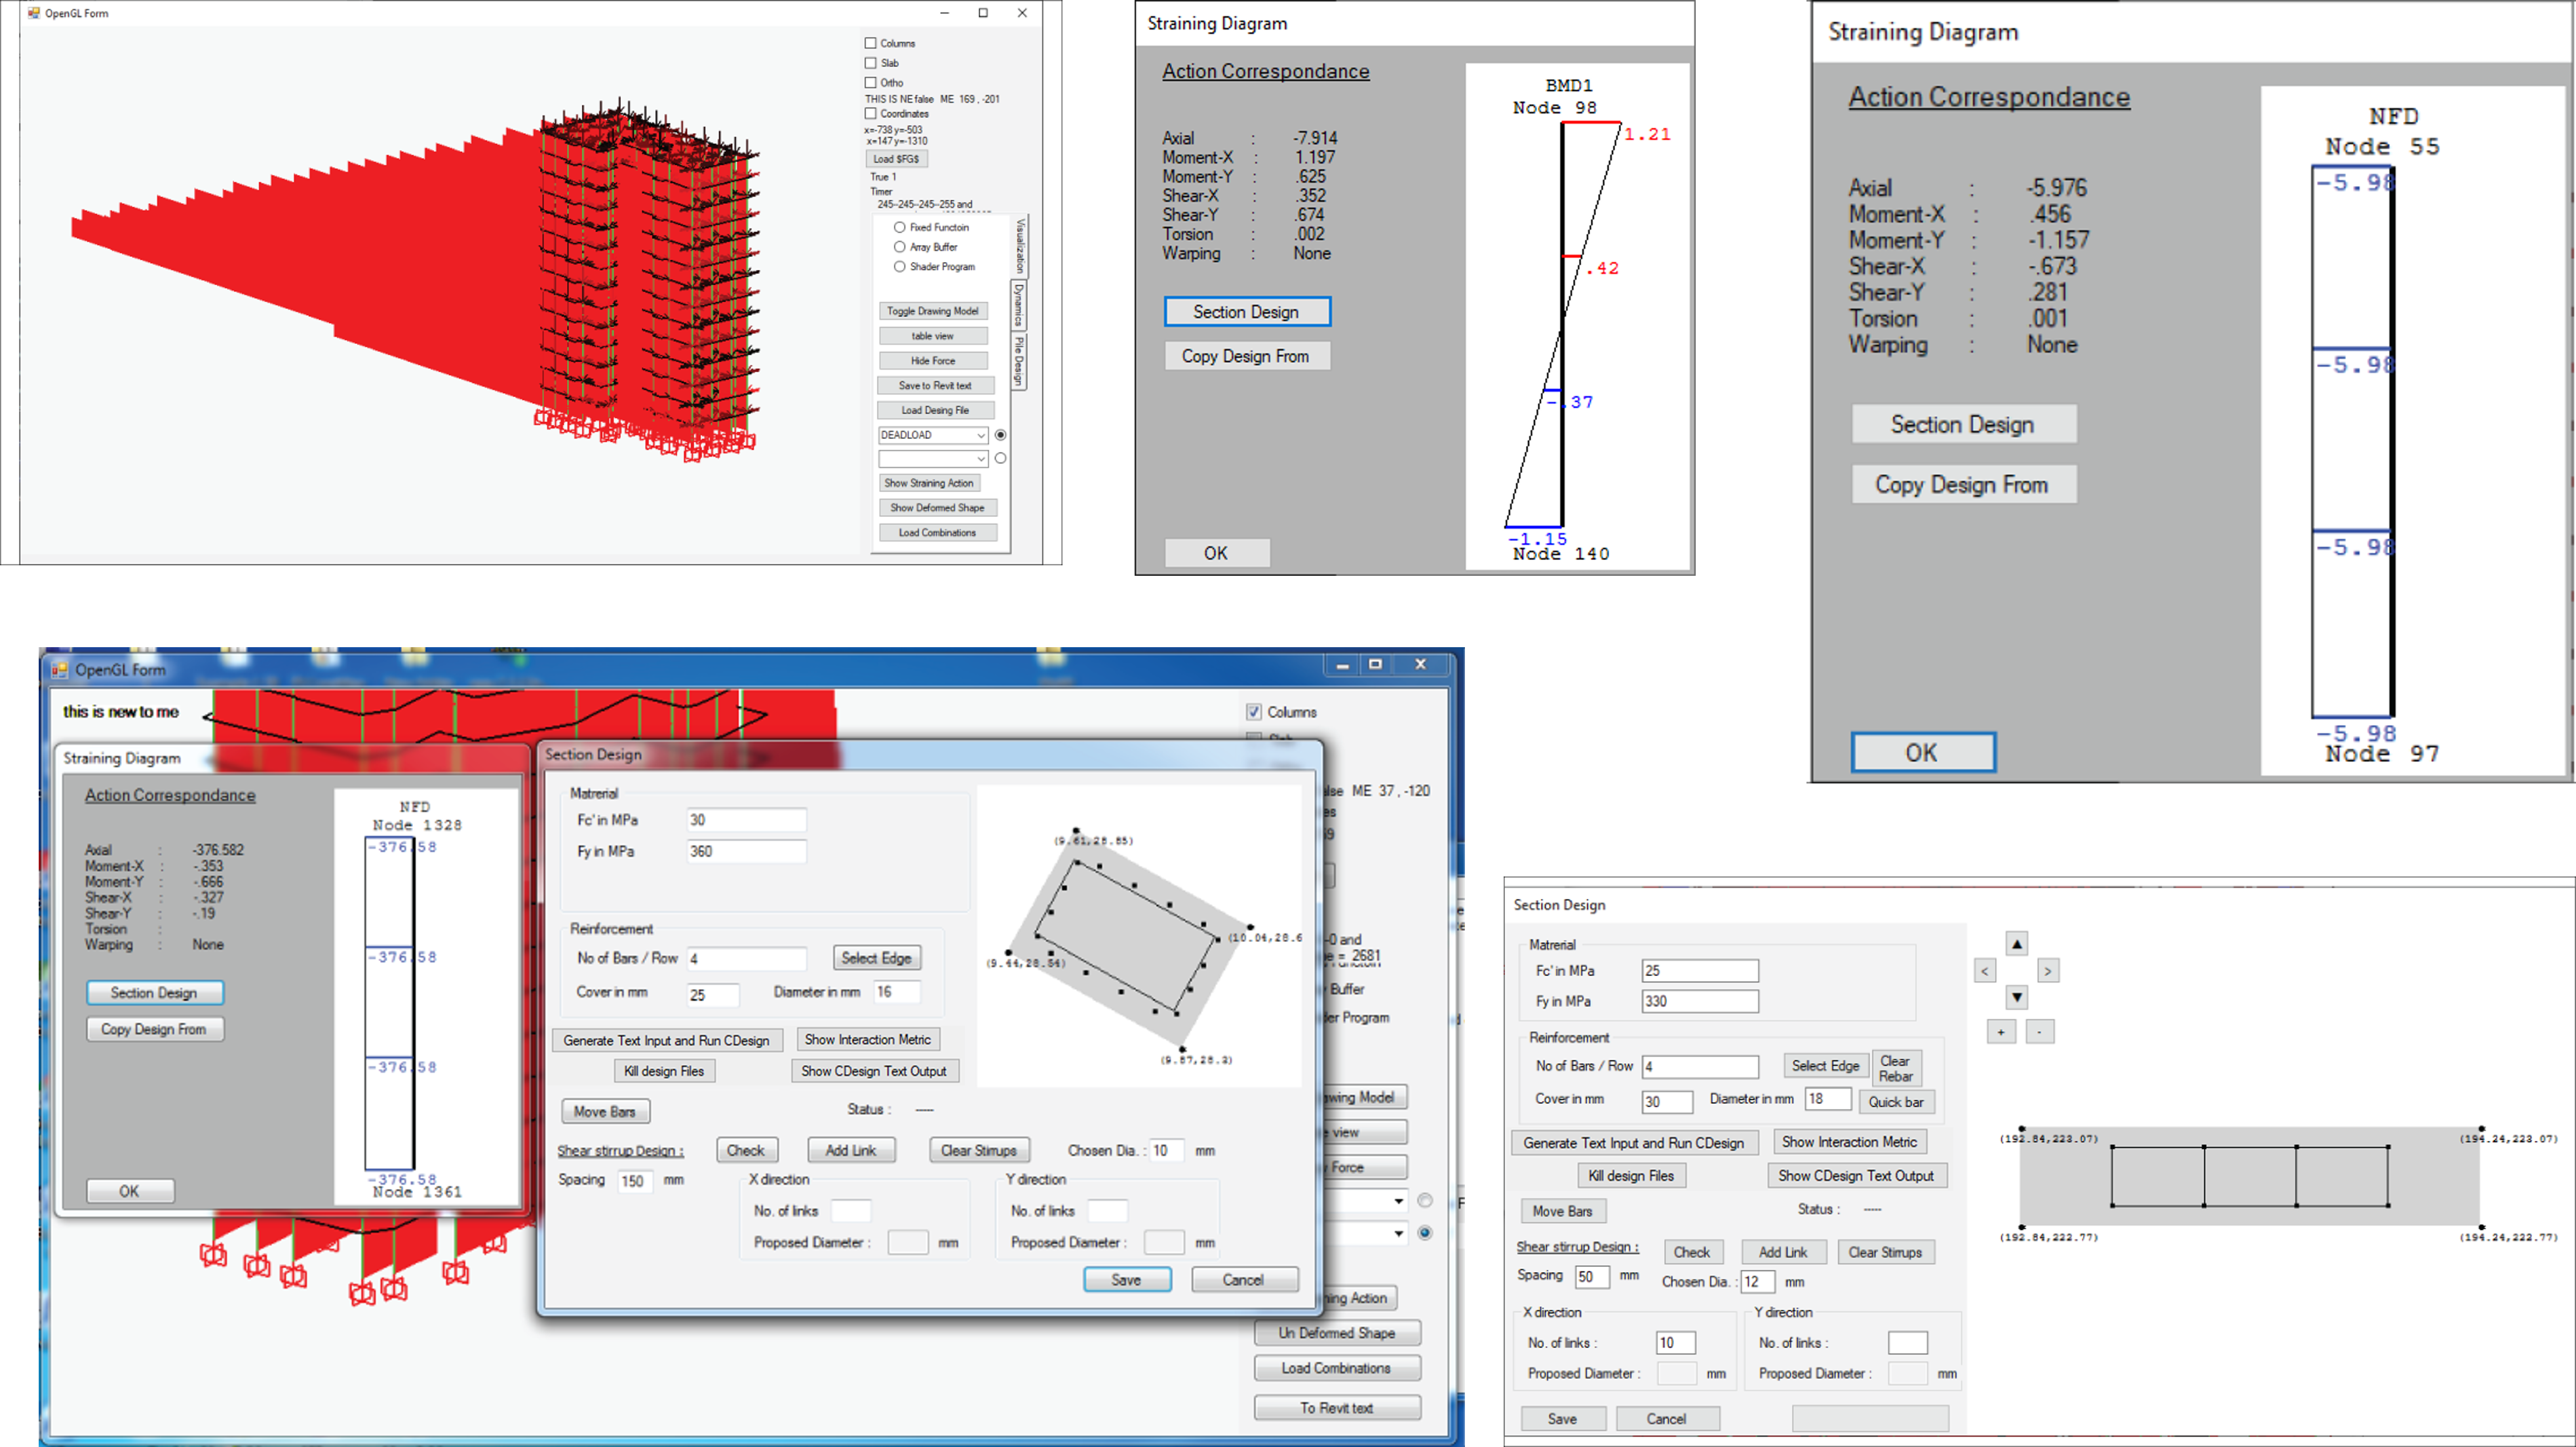Choose the Shader Program radio button
The height and width of the screenshot is (1447, 2576).
tap(900, 267)
